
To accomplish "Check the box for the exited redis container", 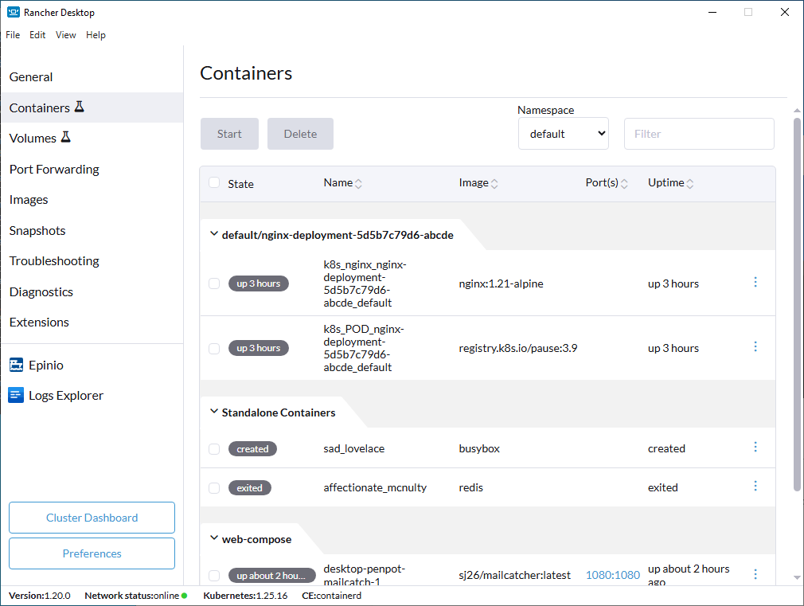I will 213,487.
